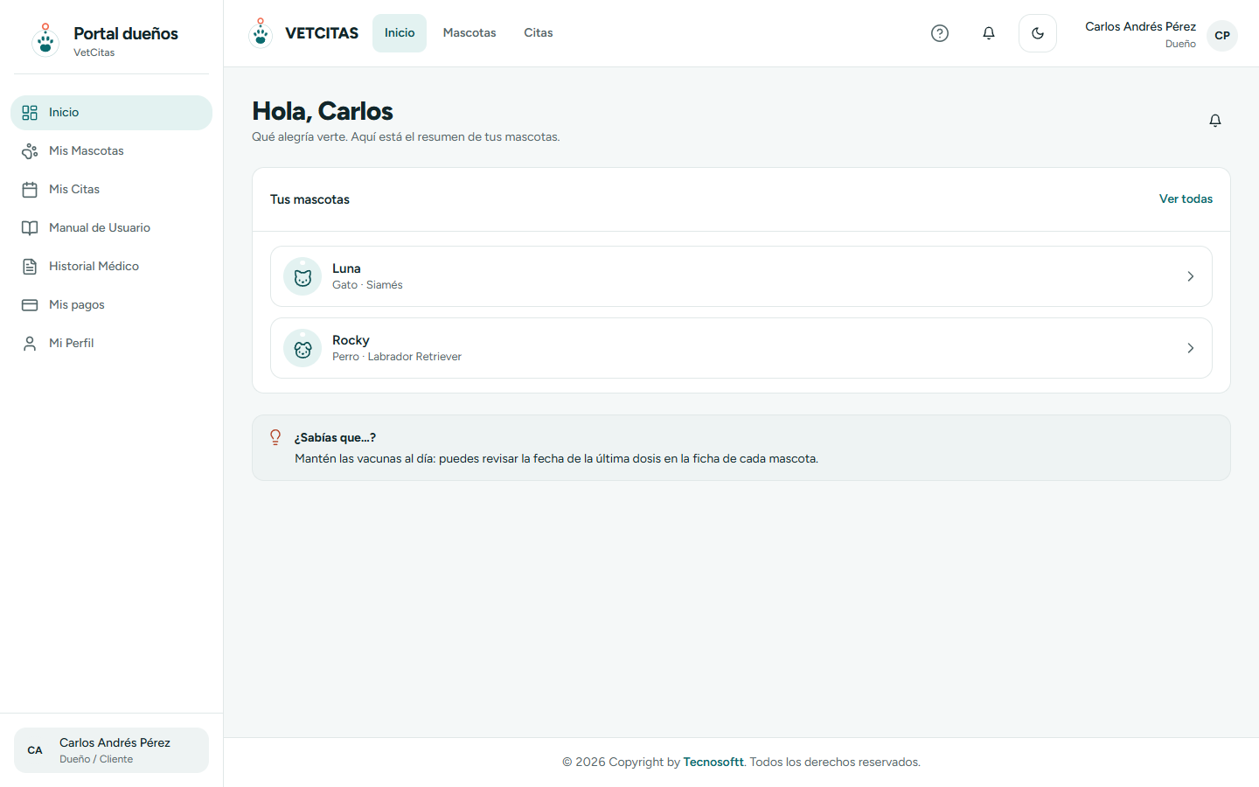Switch to the Mascotas top tab
1259x787 pixels.
470,33
